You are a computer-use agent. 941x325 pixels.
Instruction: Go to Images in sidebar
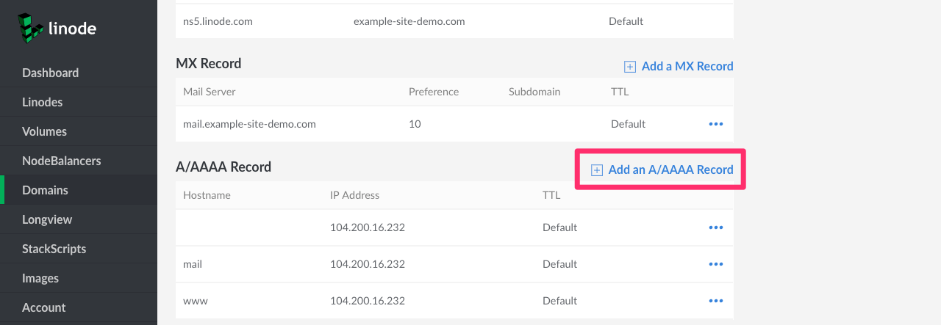(40, 278)
